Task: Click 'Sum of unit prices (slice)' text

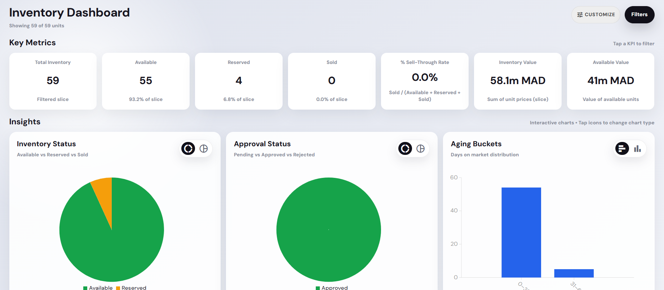Action: pyautogui.click(x=518, y=99)
